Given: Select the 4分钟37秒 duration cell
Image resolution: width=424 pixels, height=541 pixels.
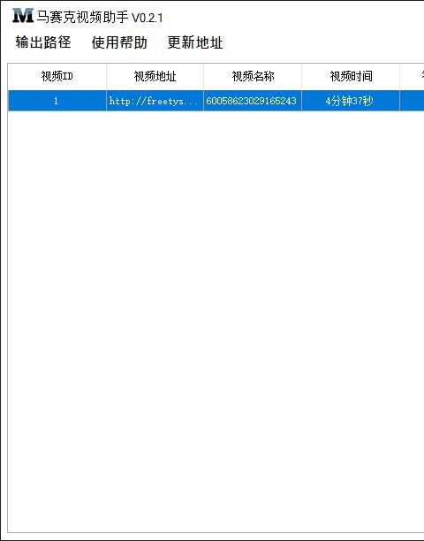Looking at the screenshot, I should (351, 101).
